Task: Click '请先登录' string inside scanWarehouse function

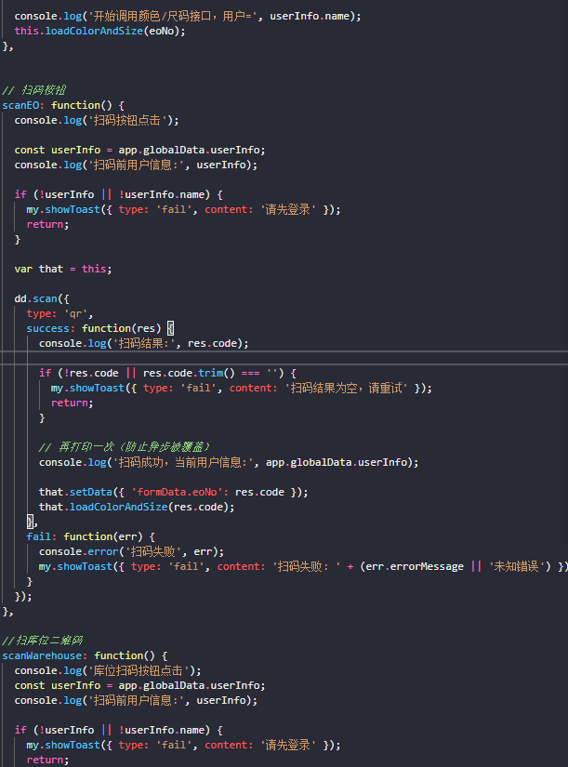Action: 288,745
